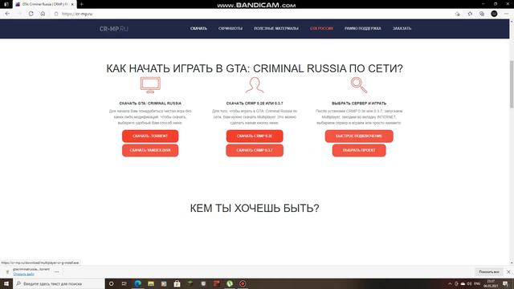514x289 pixels.
Task: Open options for the downloaded torrent file
Action: [57, 271]
